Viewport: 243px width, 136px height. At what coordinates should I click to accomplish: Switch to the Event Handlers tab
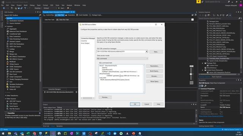click(82, 15)
